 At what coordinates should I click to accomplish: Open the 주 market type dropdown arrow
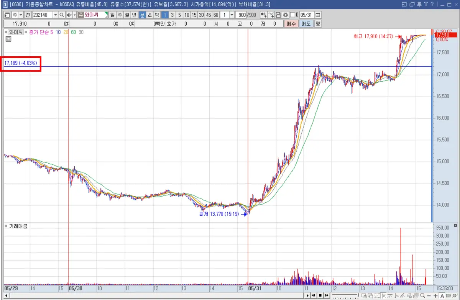click(21, 15)
